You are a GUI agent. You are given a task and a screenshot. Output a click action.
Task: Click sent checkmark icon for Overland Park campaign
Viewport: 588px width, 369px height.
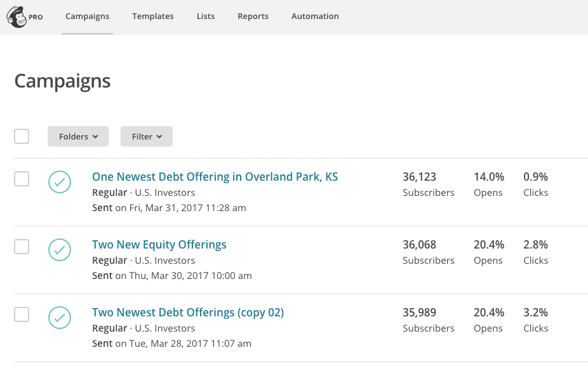point(60,182)
